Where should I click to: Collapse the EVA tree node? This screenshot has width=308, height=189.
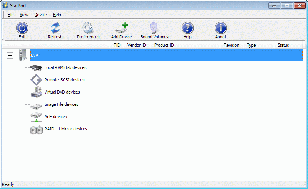[10, 55]
